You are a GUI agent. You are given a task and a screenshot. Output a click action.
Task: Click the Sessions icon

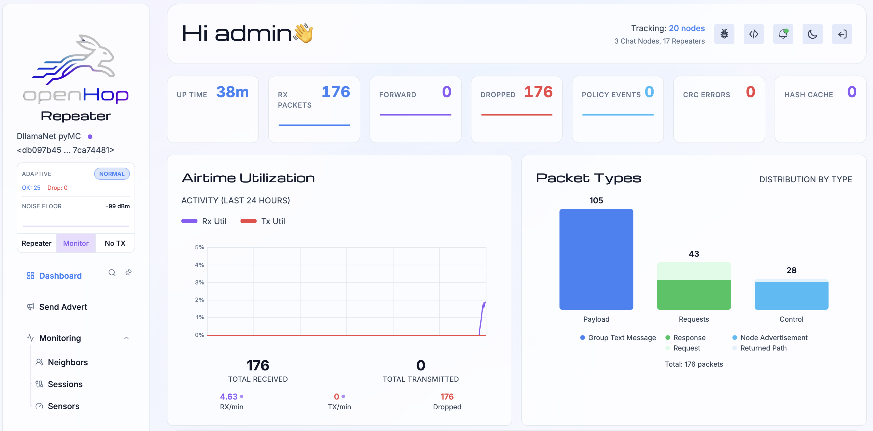tap(39, 384)
